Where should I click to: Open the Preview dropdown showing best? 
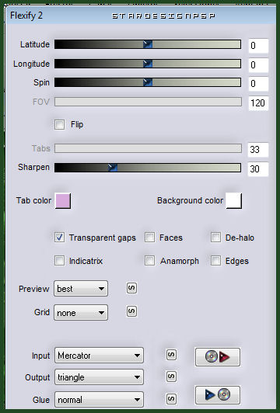[x=81, y=289]
